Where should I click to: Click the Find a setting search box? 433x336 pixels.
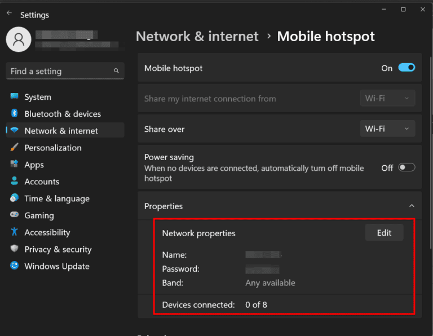pos(59,71)
